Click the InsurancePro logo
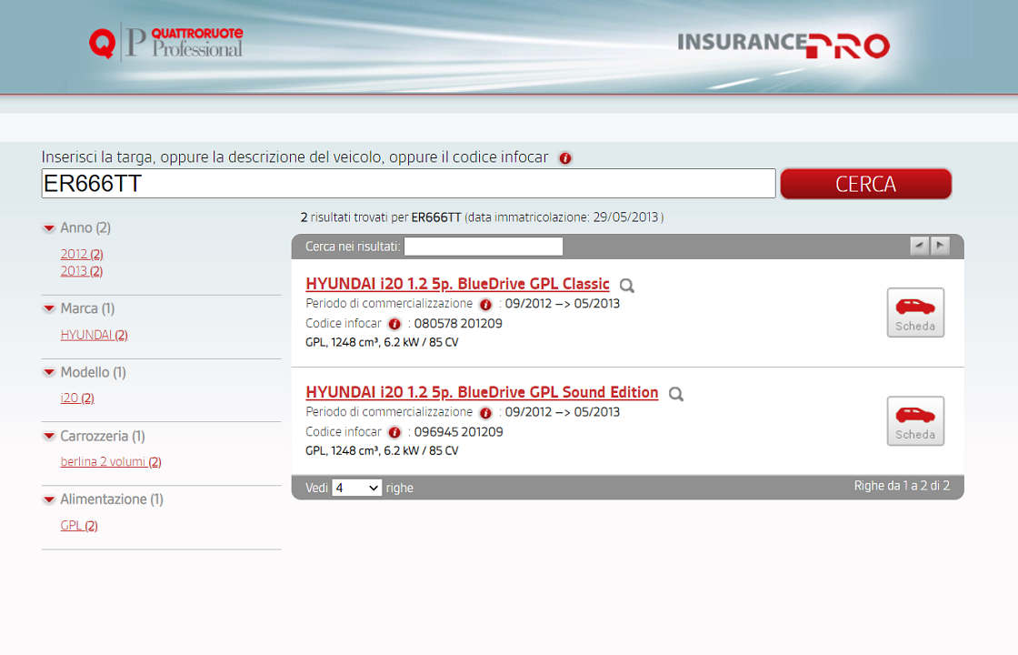This screenshot has height=655, width=1018. point(783,45)
